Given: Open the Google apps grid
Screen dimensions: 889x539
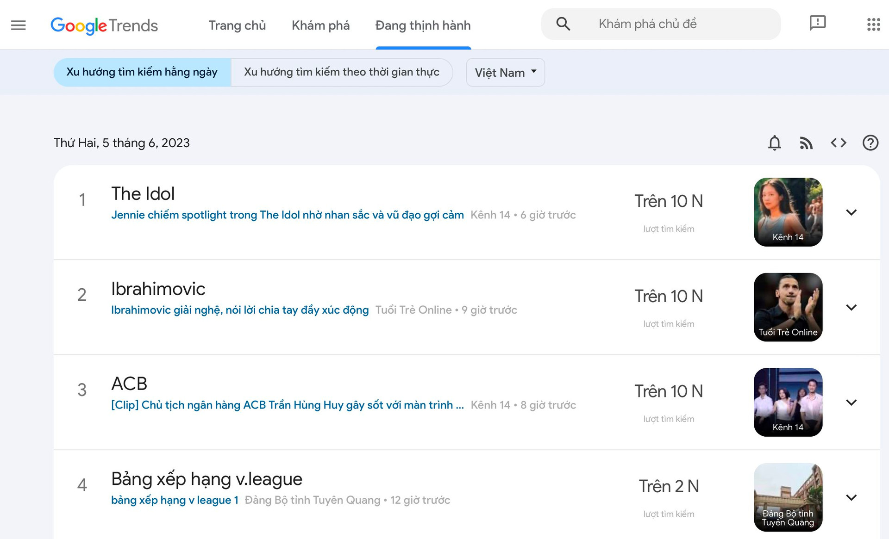Looking at the screenshot, I should tap(873, 25).
